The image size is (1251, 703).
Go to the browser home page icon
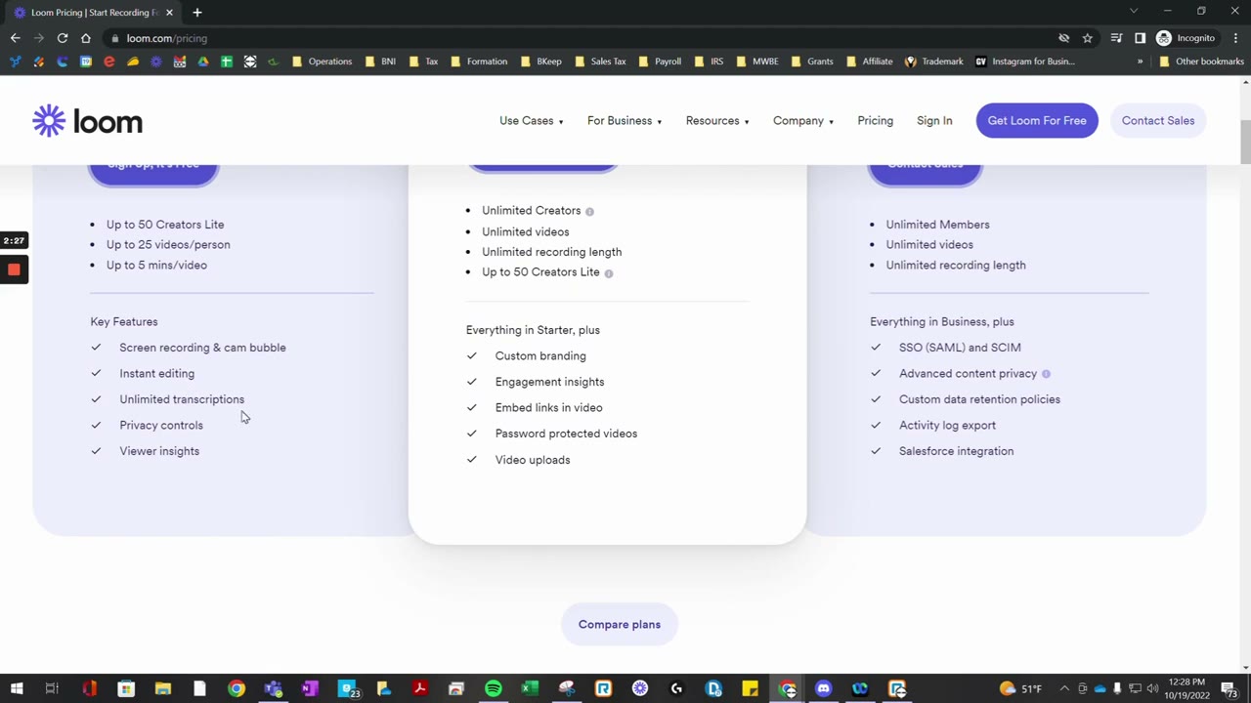[x=86, y=38]
